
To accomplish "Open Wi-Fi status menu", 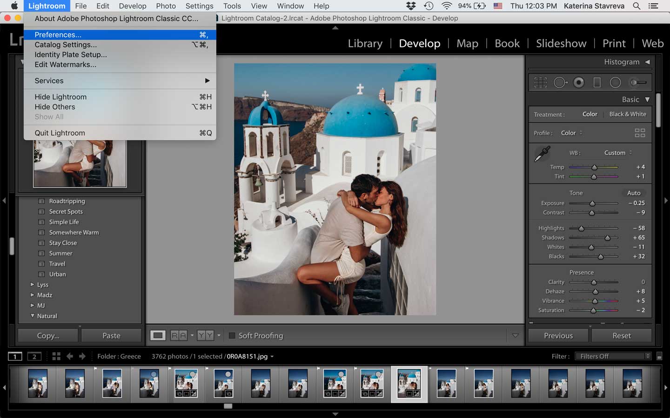I will pyautogui.click(x=447, y=6).
